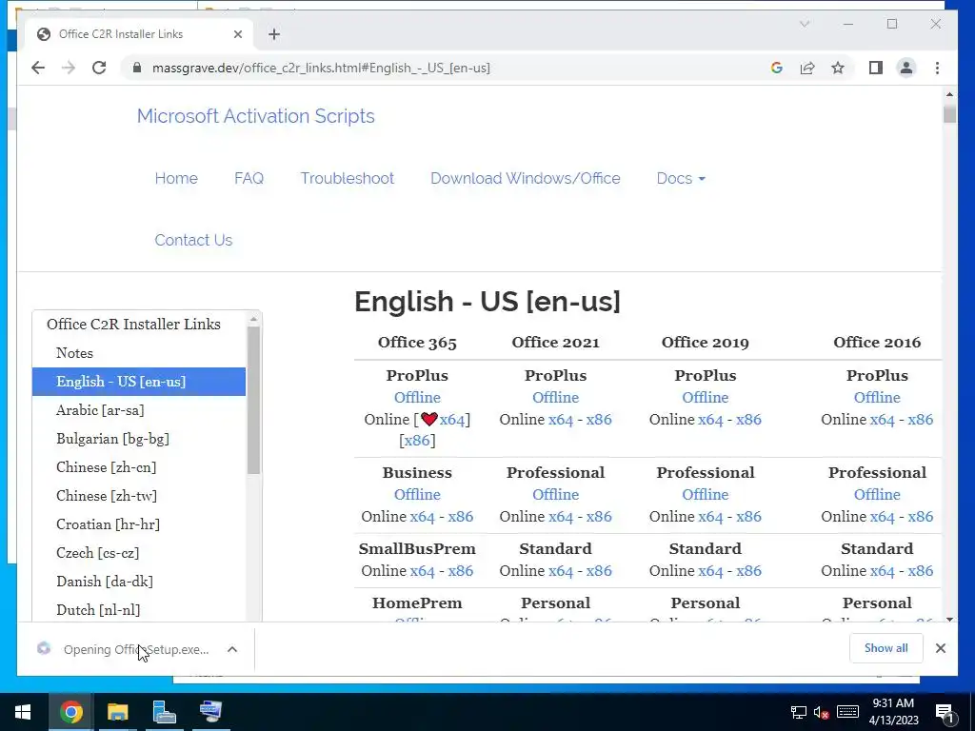Click the Google icon in address bar
Viewport: 975px width, 731px height.
tap(777, 68)
